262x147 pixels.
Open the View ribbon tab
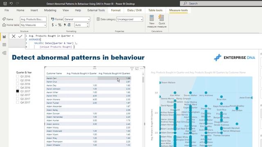point(65,10)
